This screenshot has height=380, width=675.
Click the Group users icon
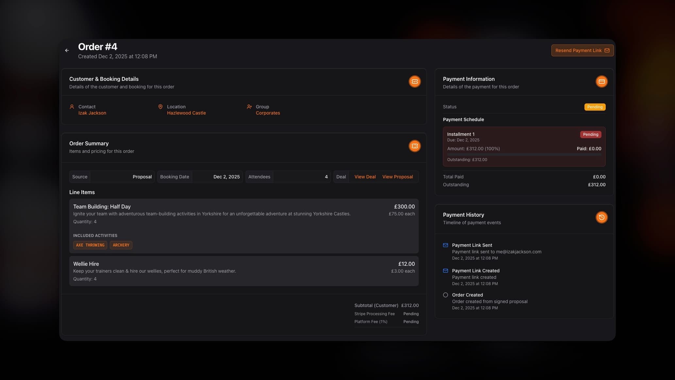[249, 107]
